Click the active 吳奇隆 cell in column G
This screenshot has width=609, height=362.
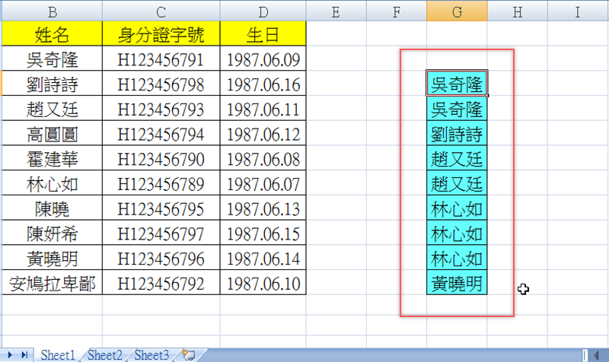pos(457,84)
